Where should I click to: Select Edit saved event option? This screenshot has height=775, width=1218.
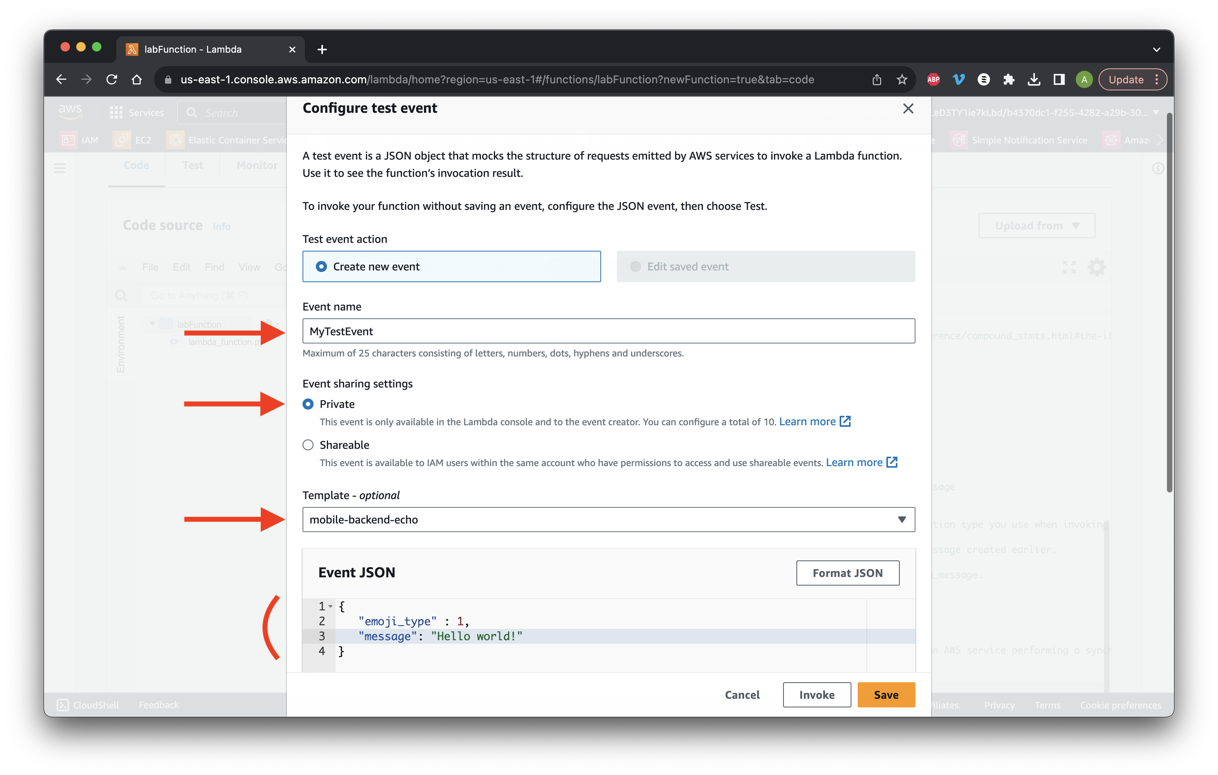point(766,266)
